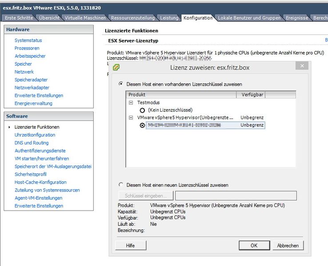Select 'Diesem Host einen vorhandenen Lizenzschlüssel zuweisen'
The image size is (328, 266).
pos(121,84)
